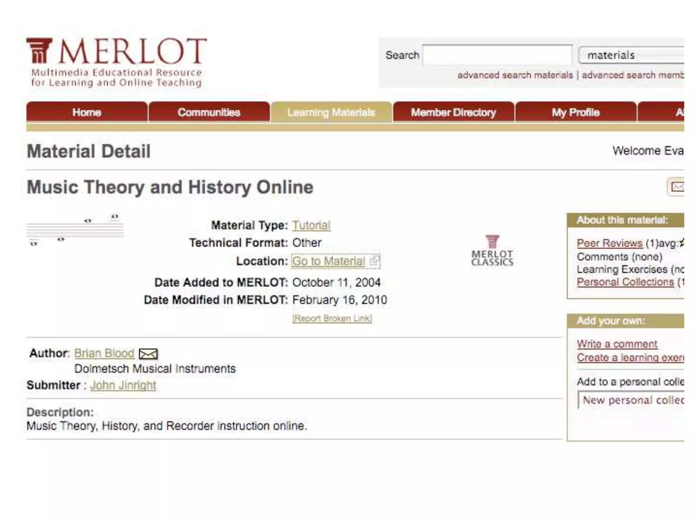Open the New personal collection dropdown
The width and height of the screenshot is (698, 523).
click(x=631, y=400)
